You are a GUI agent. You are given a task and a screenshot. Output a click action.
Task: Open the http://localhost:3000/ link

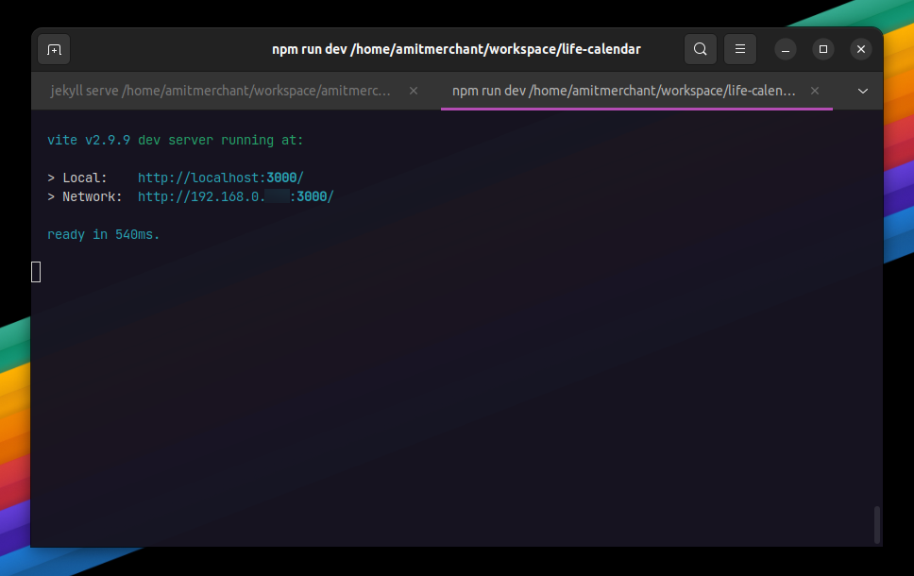220,178
